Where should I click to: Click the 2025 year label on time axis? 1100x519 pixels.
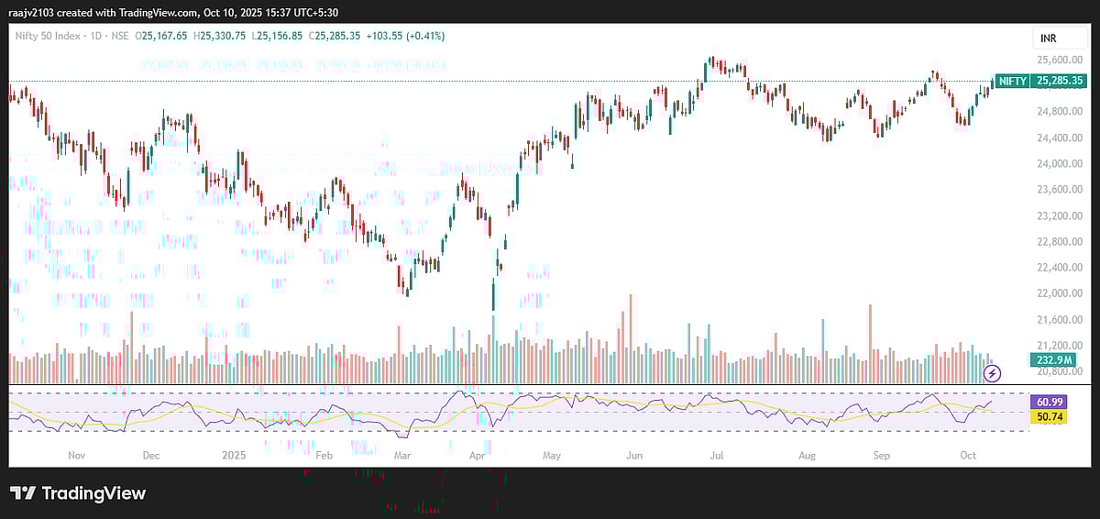click(x=236, y=455)
